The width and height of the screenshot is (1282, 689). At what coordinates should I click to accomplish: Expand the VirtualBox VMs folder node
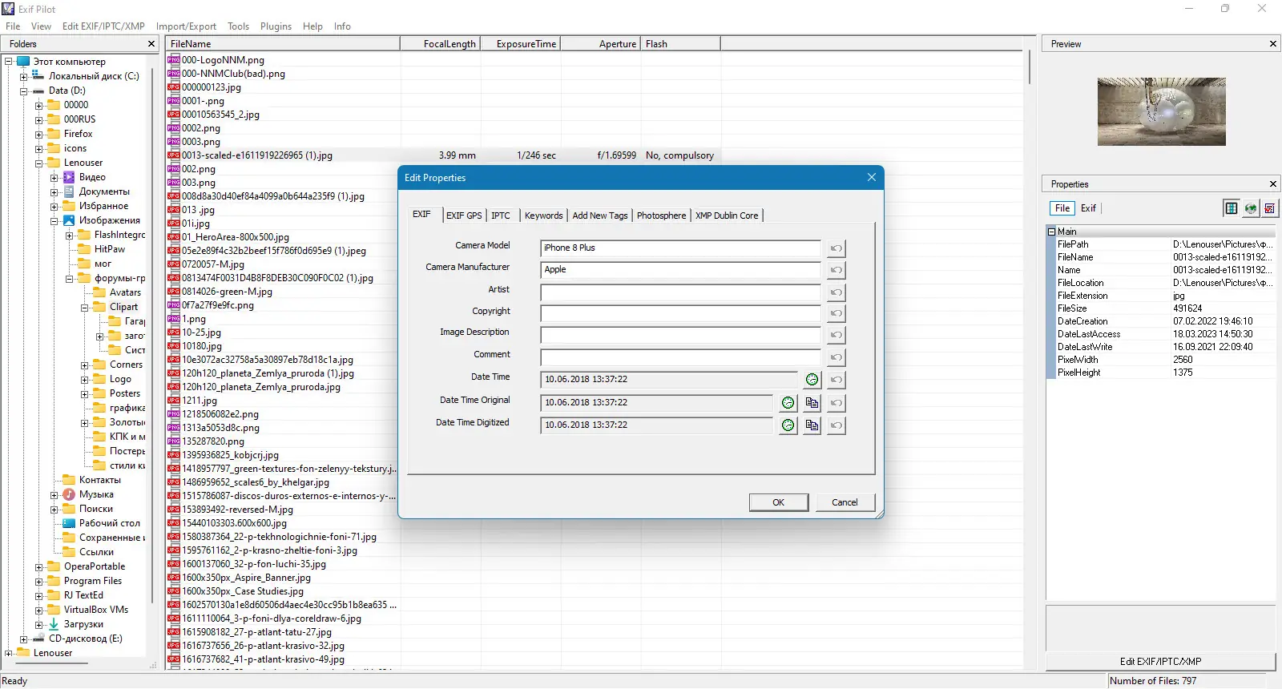[x=38, y=610]
